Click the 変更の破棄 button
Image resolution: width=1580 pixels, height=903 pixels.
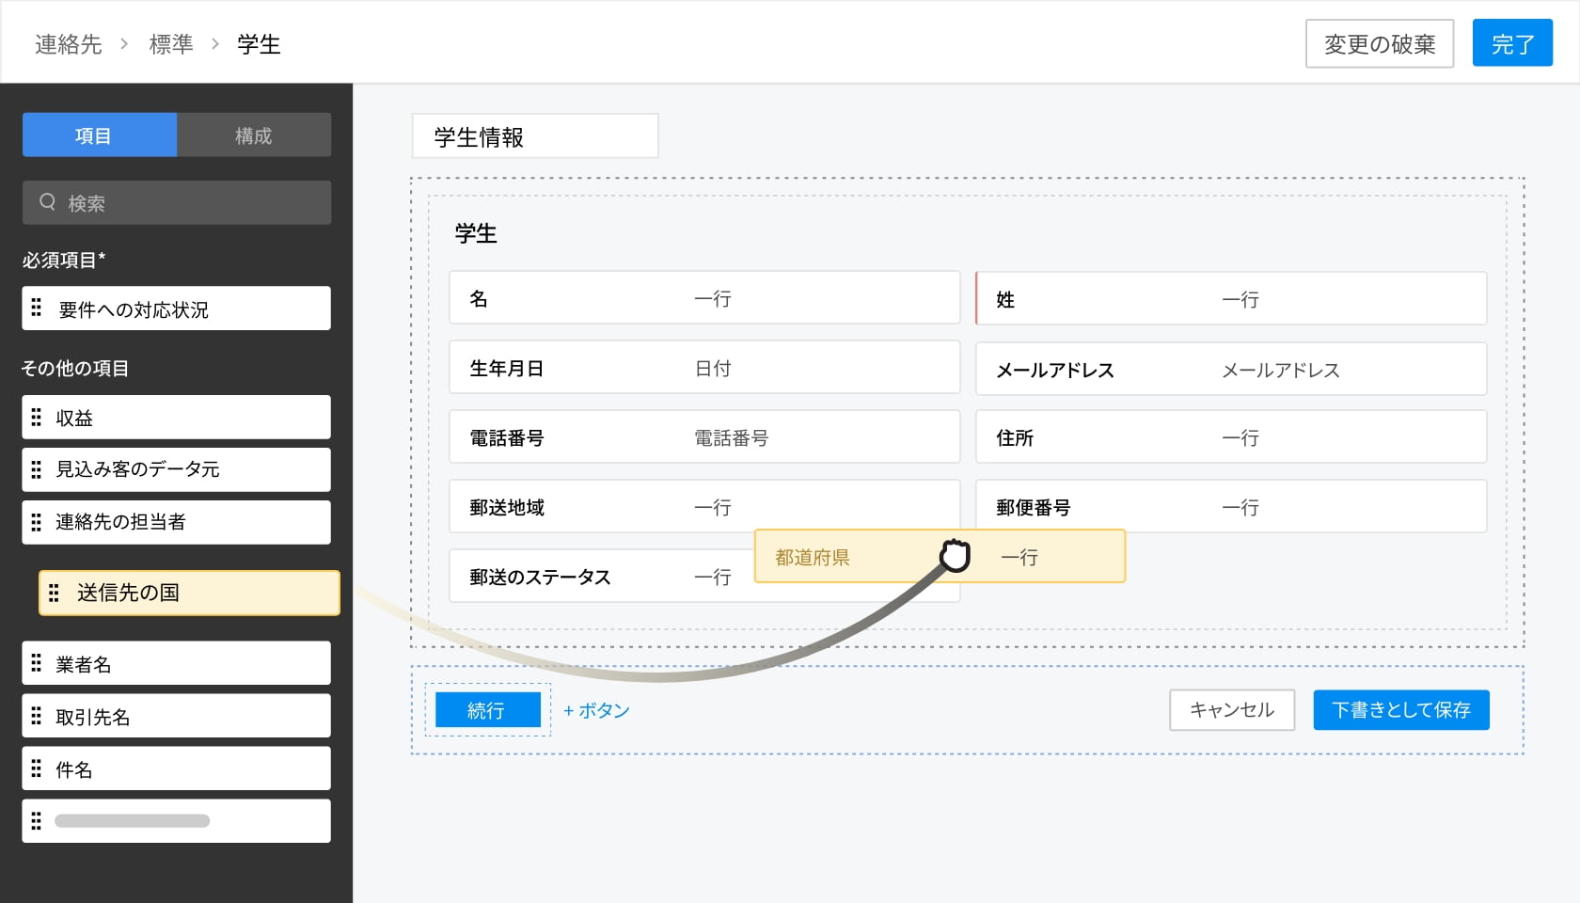(1380, 43)
